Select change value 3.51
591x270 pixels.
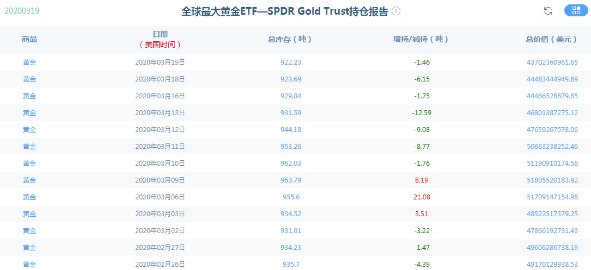point(422,214)
